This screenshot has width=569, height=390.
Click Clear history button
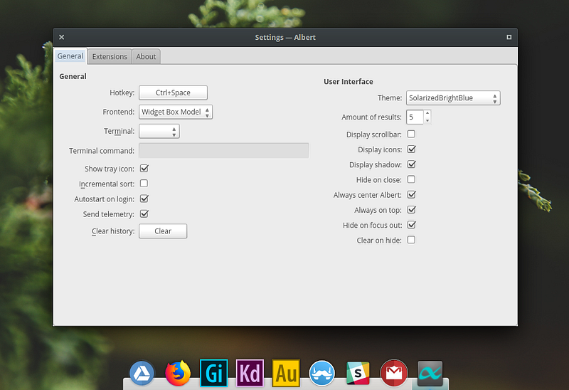click(163, 231)
